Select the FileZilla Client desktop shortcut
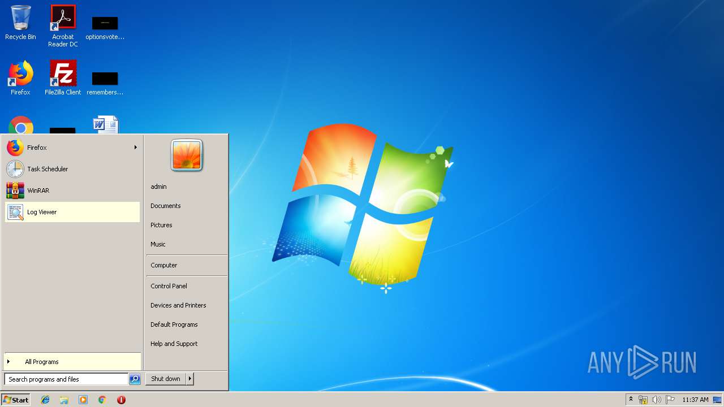Screen dimensions: 724x407 click(x=63, y=78)
